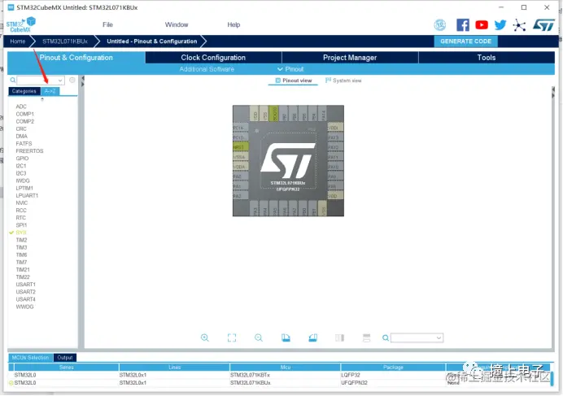The height and width of the screenshot is (396, 563).
Task: Select the MCUs Selection tab
Action: pyautogui.click(x=31, y=358)
